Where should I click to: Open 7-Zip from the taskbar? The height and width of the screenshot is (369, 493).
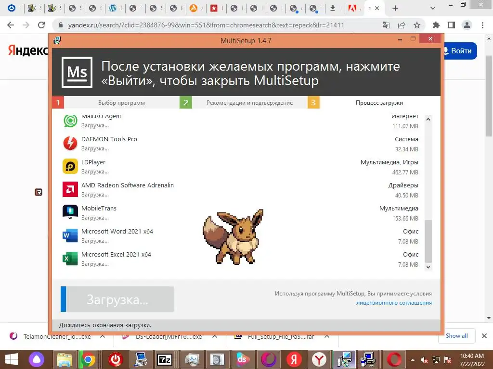coord(165,359)
